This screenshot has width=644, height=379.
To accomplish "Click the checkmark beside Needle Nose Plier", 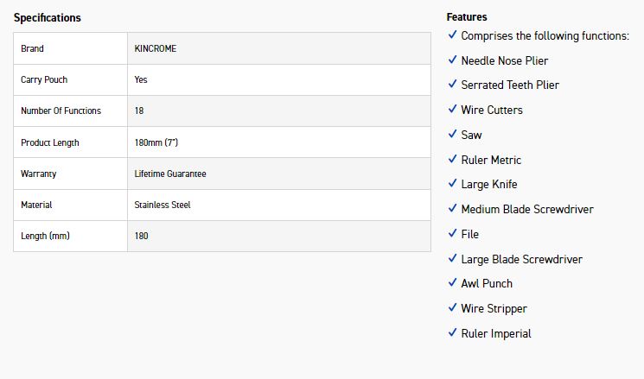I will tap(452, 60).
